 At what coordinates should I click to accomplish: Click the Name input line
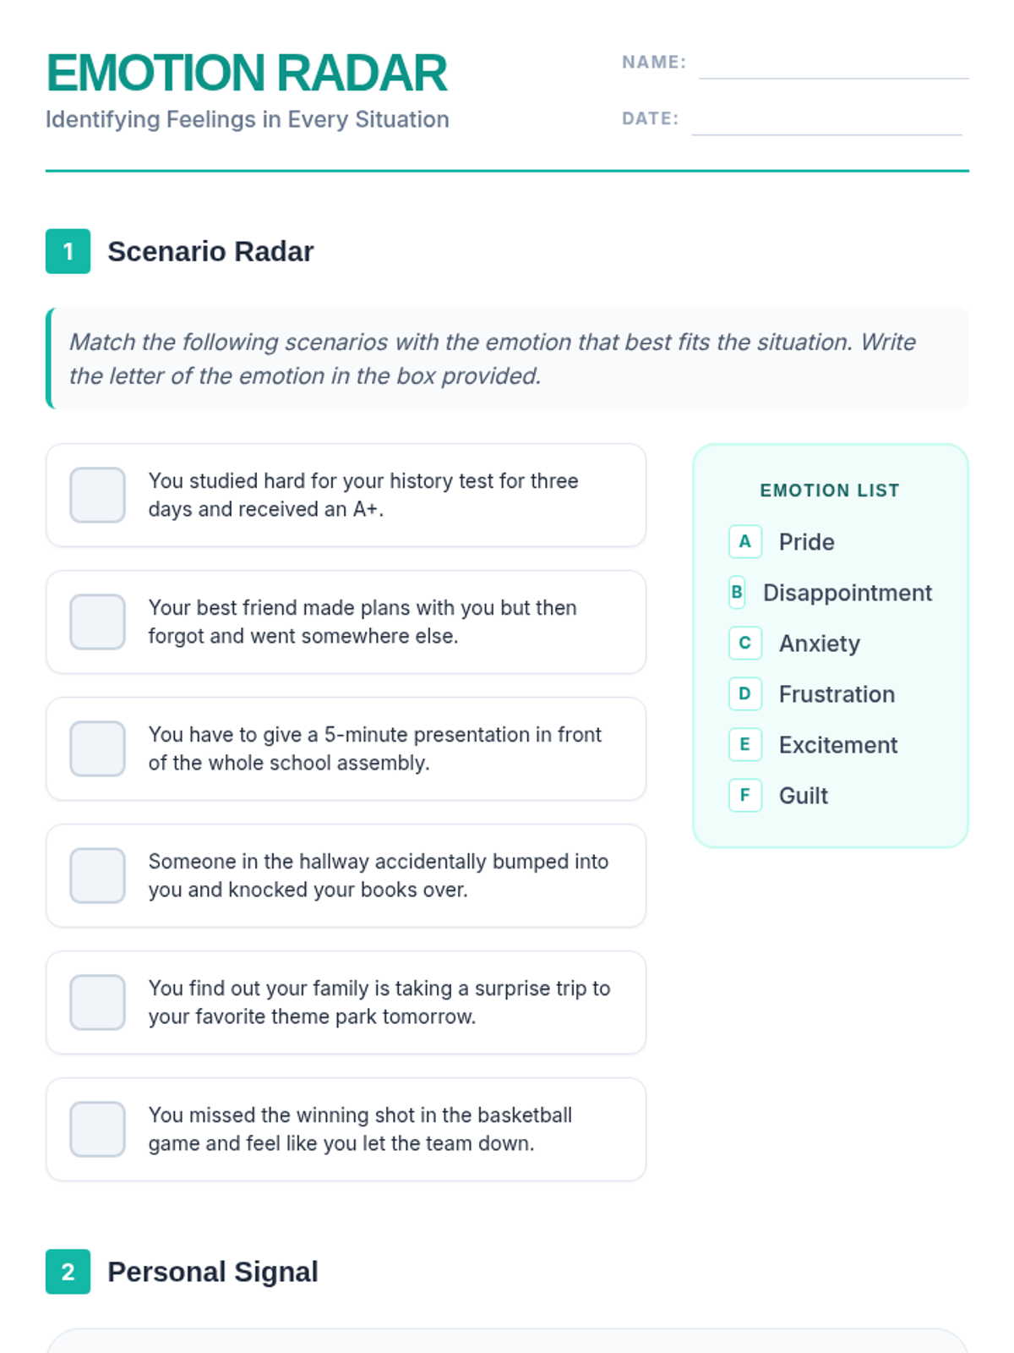[833, 66]
